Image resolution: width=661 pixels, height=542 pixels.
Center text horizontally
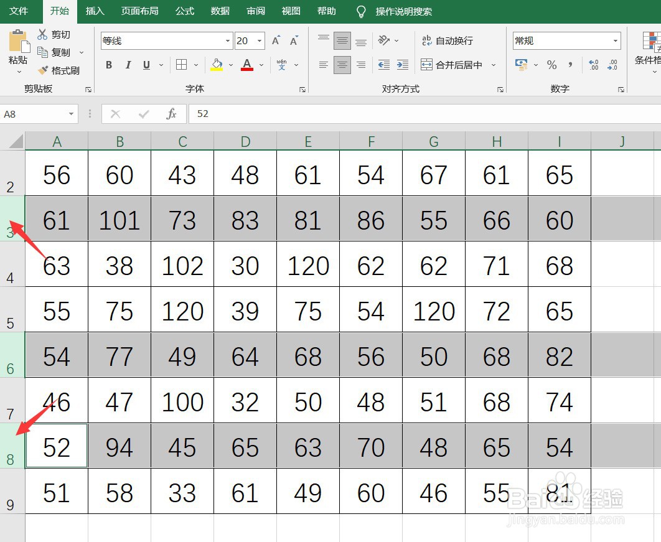click(x=342, y=65)
